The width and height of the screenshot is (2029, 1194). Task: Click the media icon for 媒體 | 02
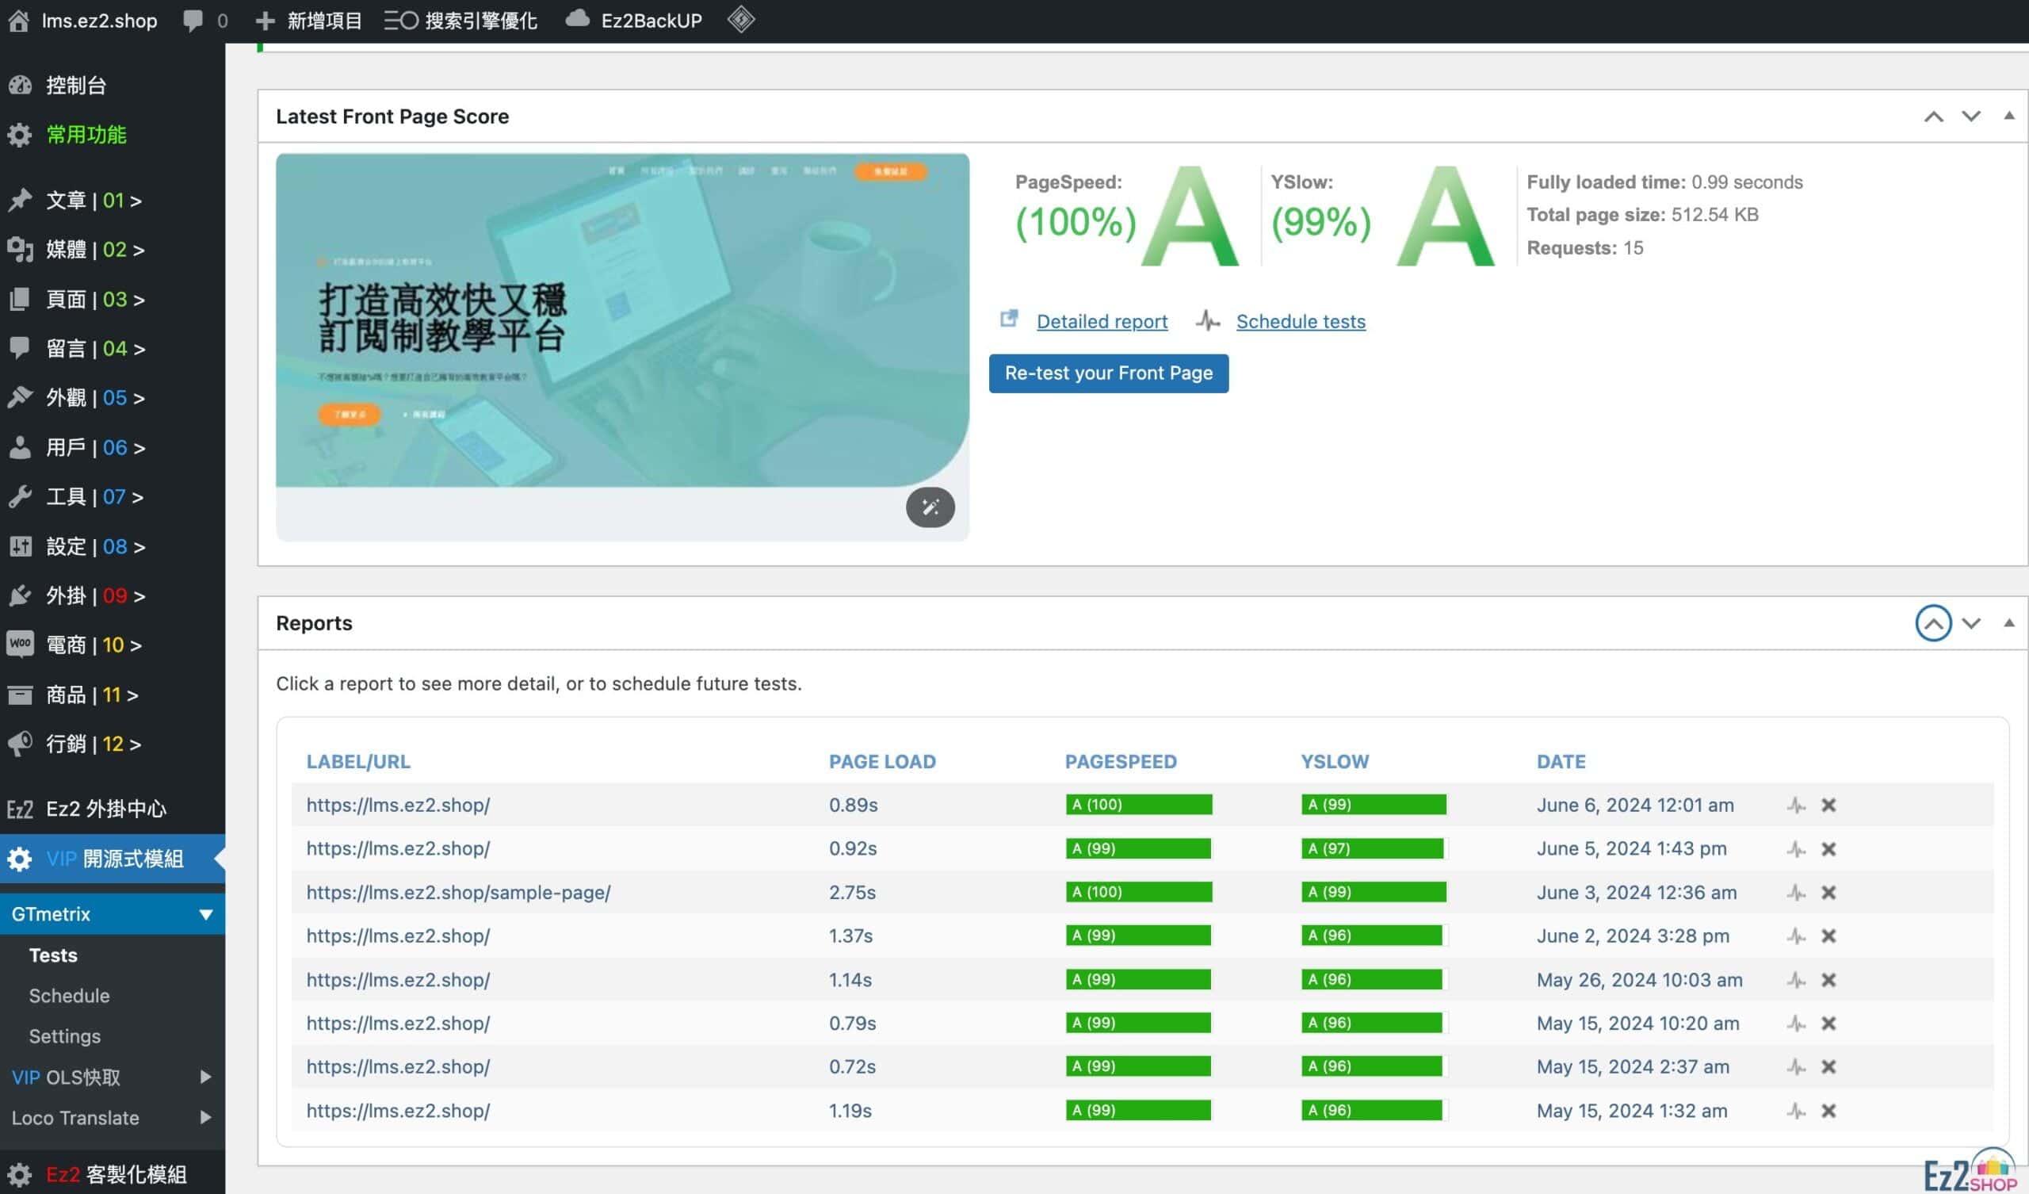(x=20, y=249)
